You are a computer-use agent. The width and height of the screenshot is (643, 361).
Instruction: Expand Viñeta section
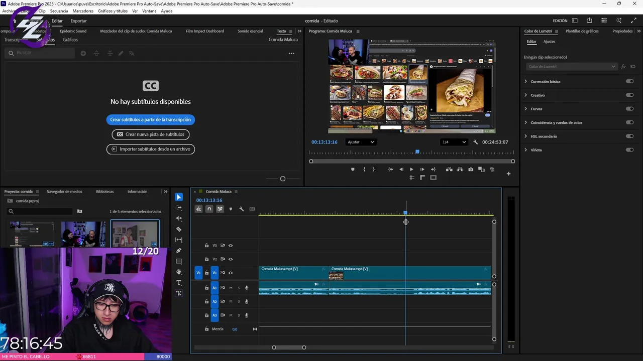pos(526,150)
